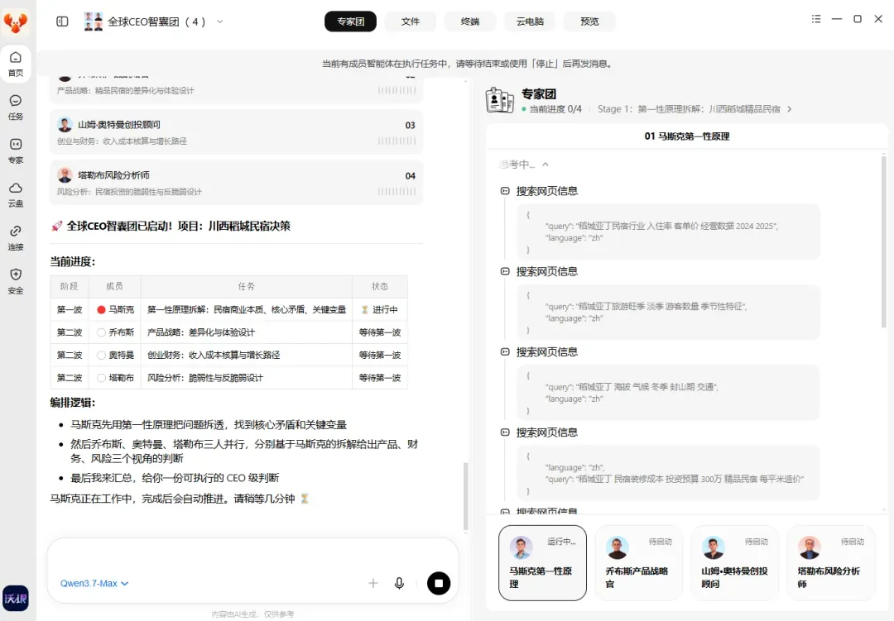The height and width of the screenshot is (621, 894).
Task: Click the search icon above 民宿装修成本 query
Action: click(505, 432)
